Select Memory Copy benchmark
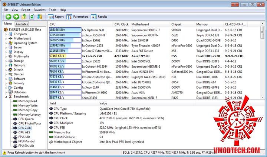Image resolution: width=267 pixels, height=157 pixels. point(28,110)
